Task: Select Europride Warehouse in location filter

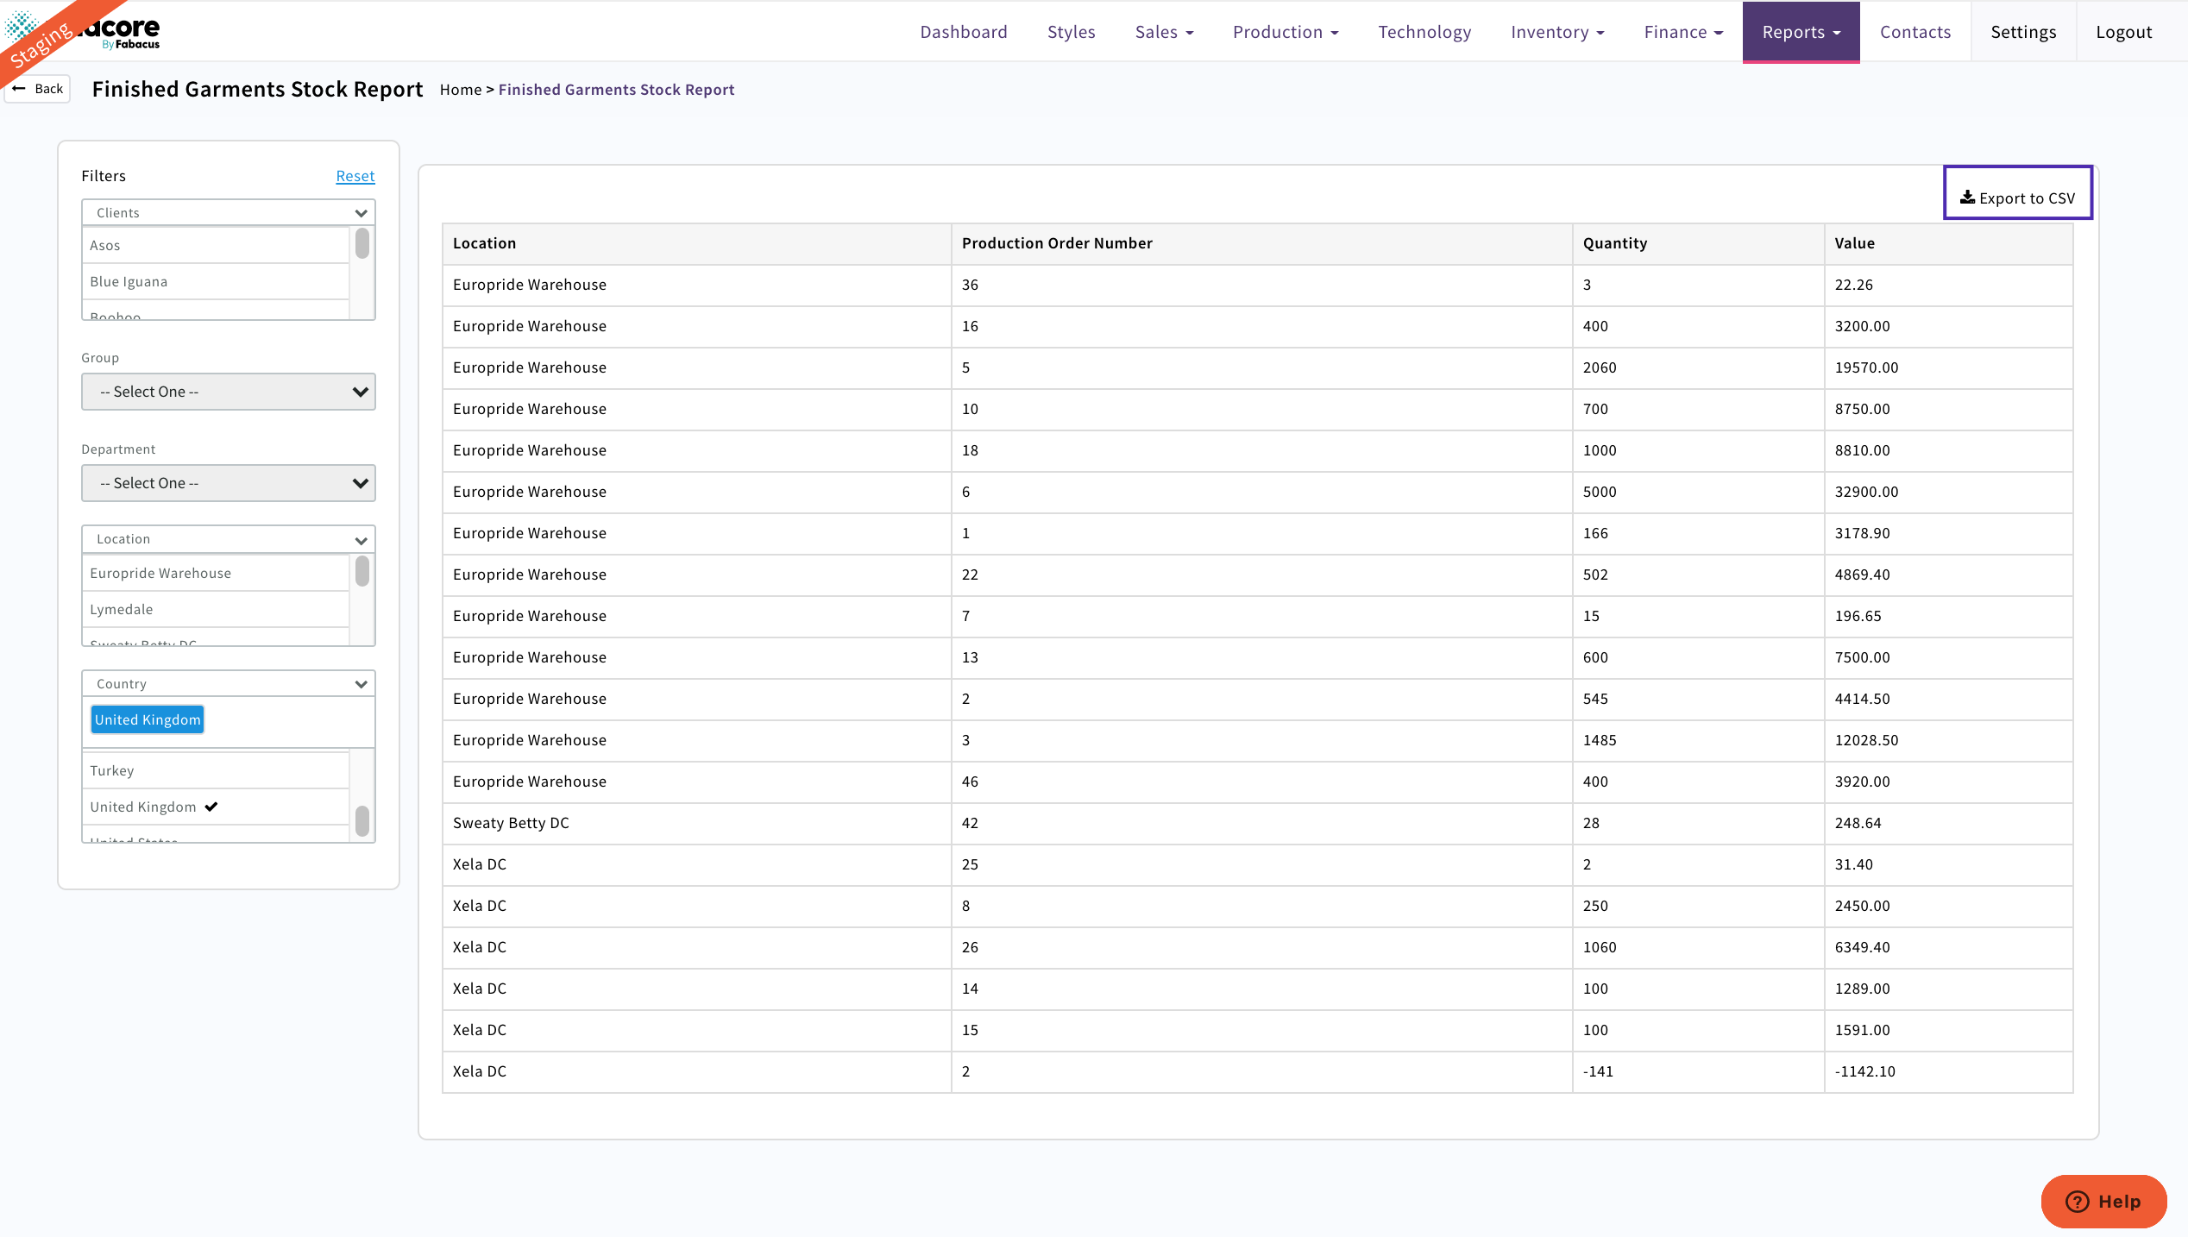Action: click(x=160, y=573)
